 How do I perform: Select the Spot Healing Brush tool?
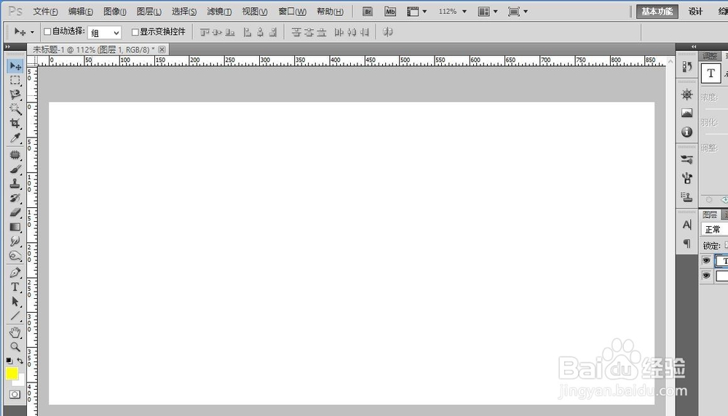click(15, 154)
